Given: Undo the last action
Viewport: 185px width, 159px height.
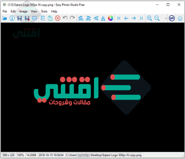Looking at the screenshot, I should pos(65,18).
